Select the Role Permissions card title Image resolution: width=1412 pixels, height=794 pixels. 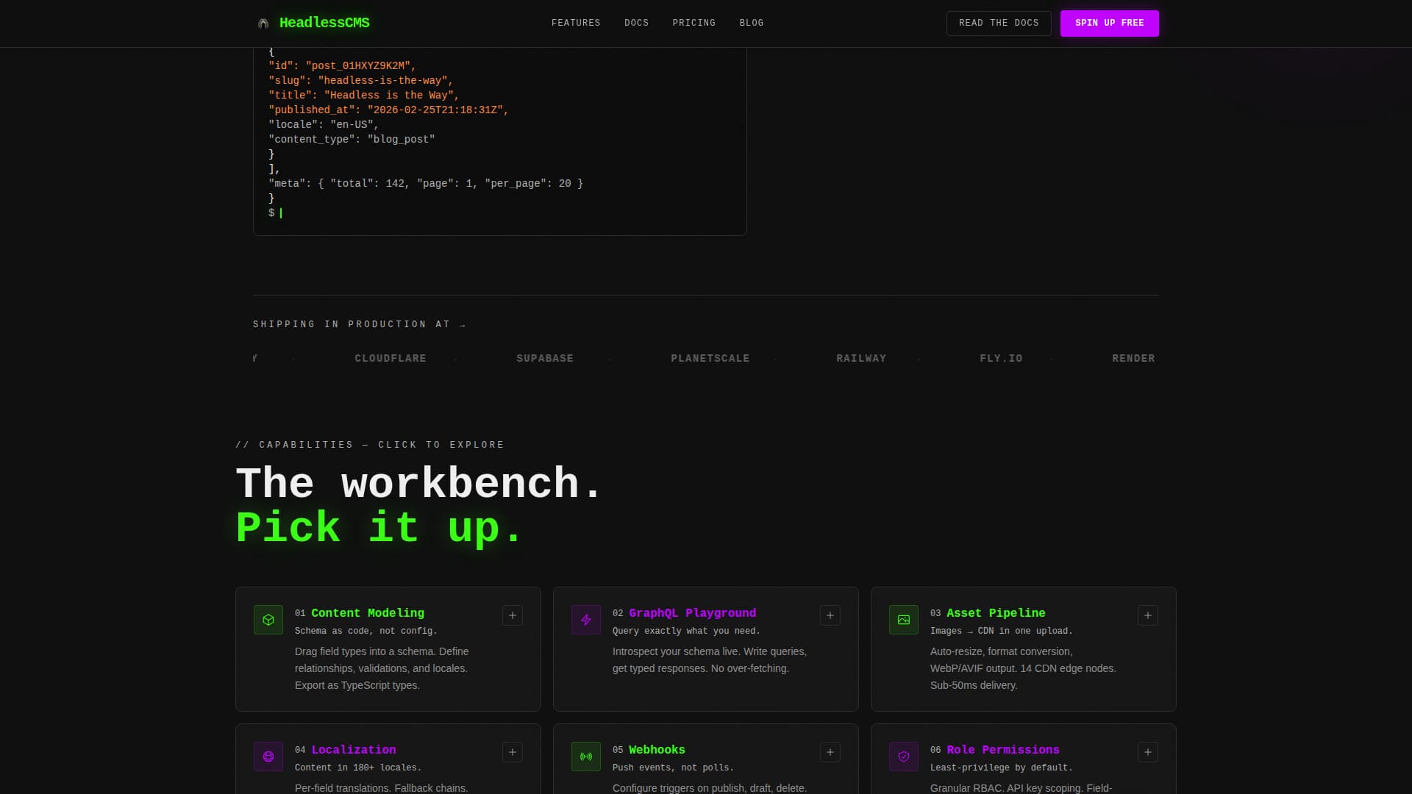click(x=1003, y=750)
